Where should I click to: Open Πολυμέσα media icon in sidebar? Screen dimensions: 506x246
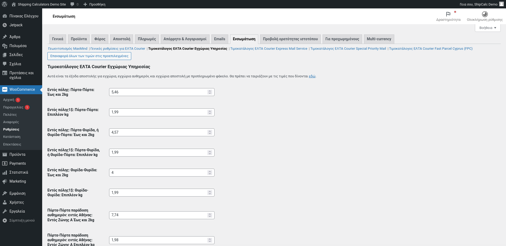tap(5, 46)
